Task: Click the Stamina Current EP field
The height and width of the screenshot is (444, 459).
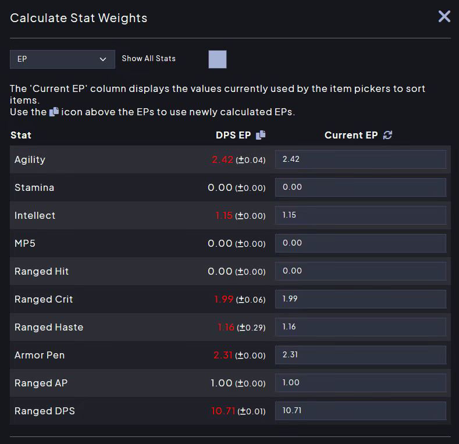Action: pos(361,187)
